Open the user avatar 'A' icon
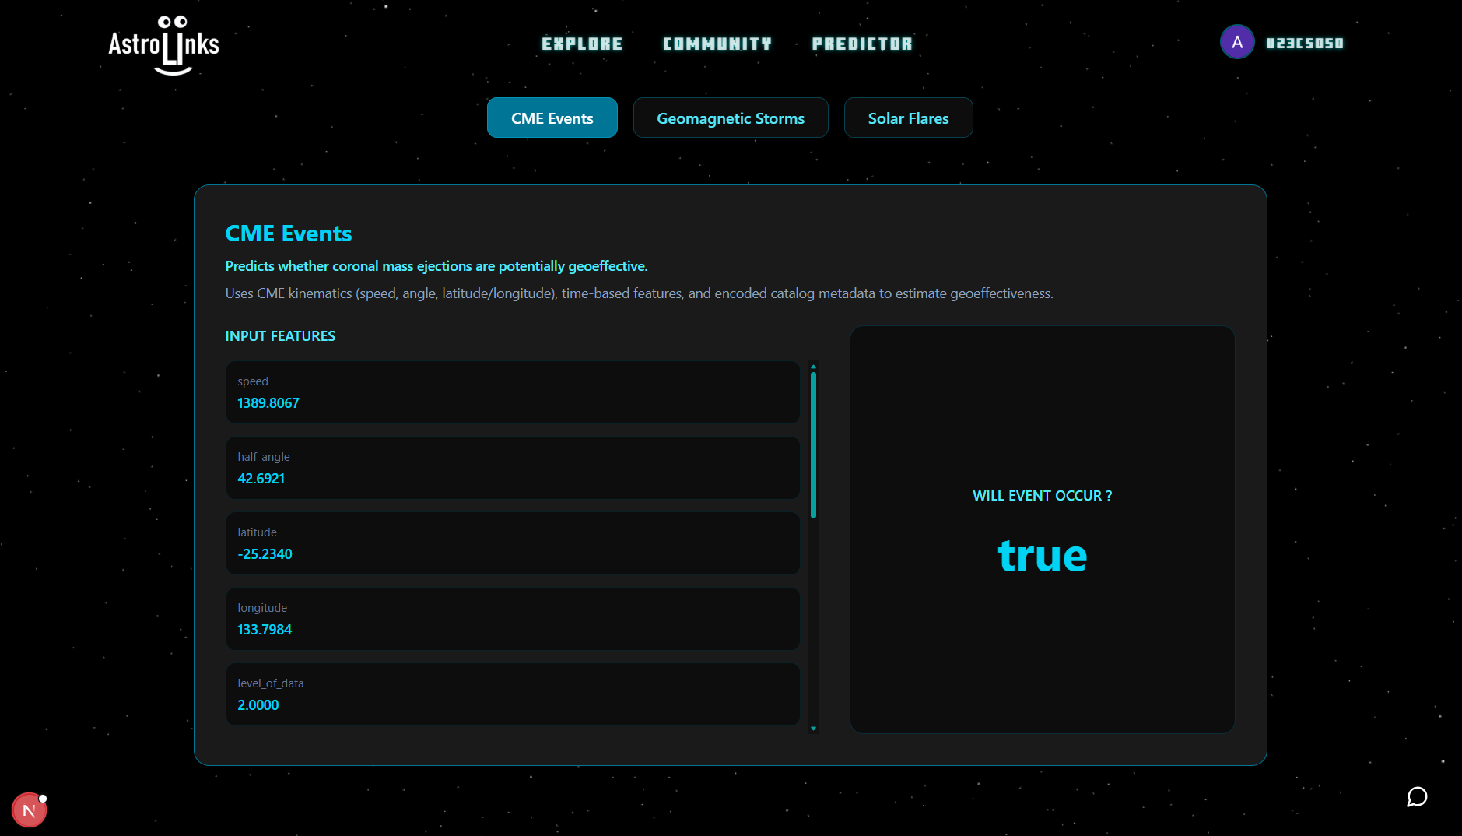1462x836 pixels. pyautogui.click(x=1236, y=42)
